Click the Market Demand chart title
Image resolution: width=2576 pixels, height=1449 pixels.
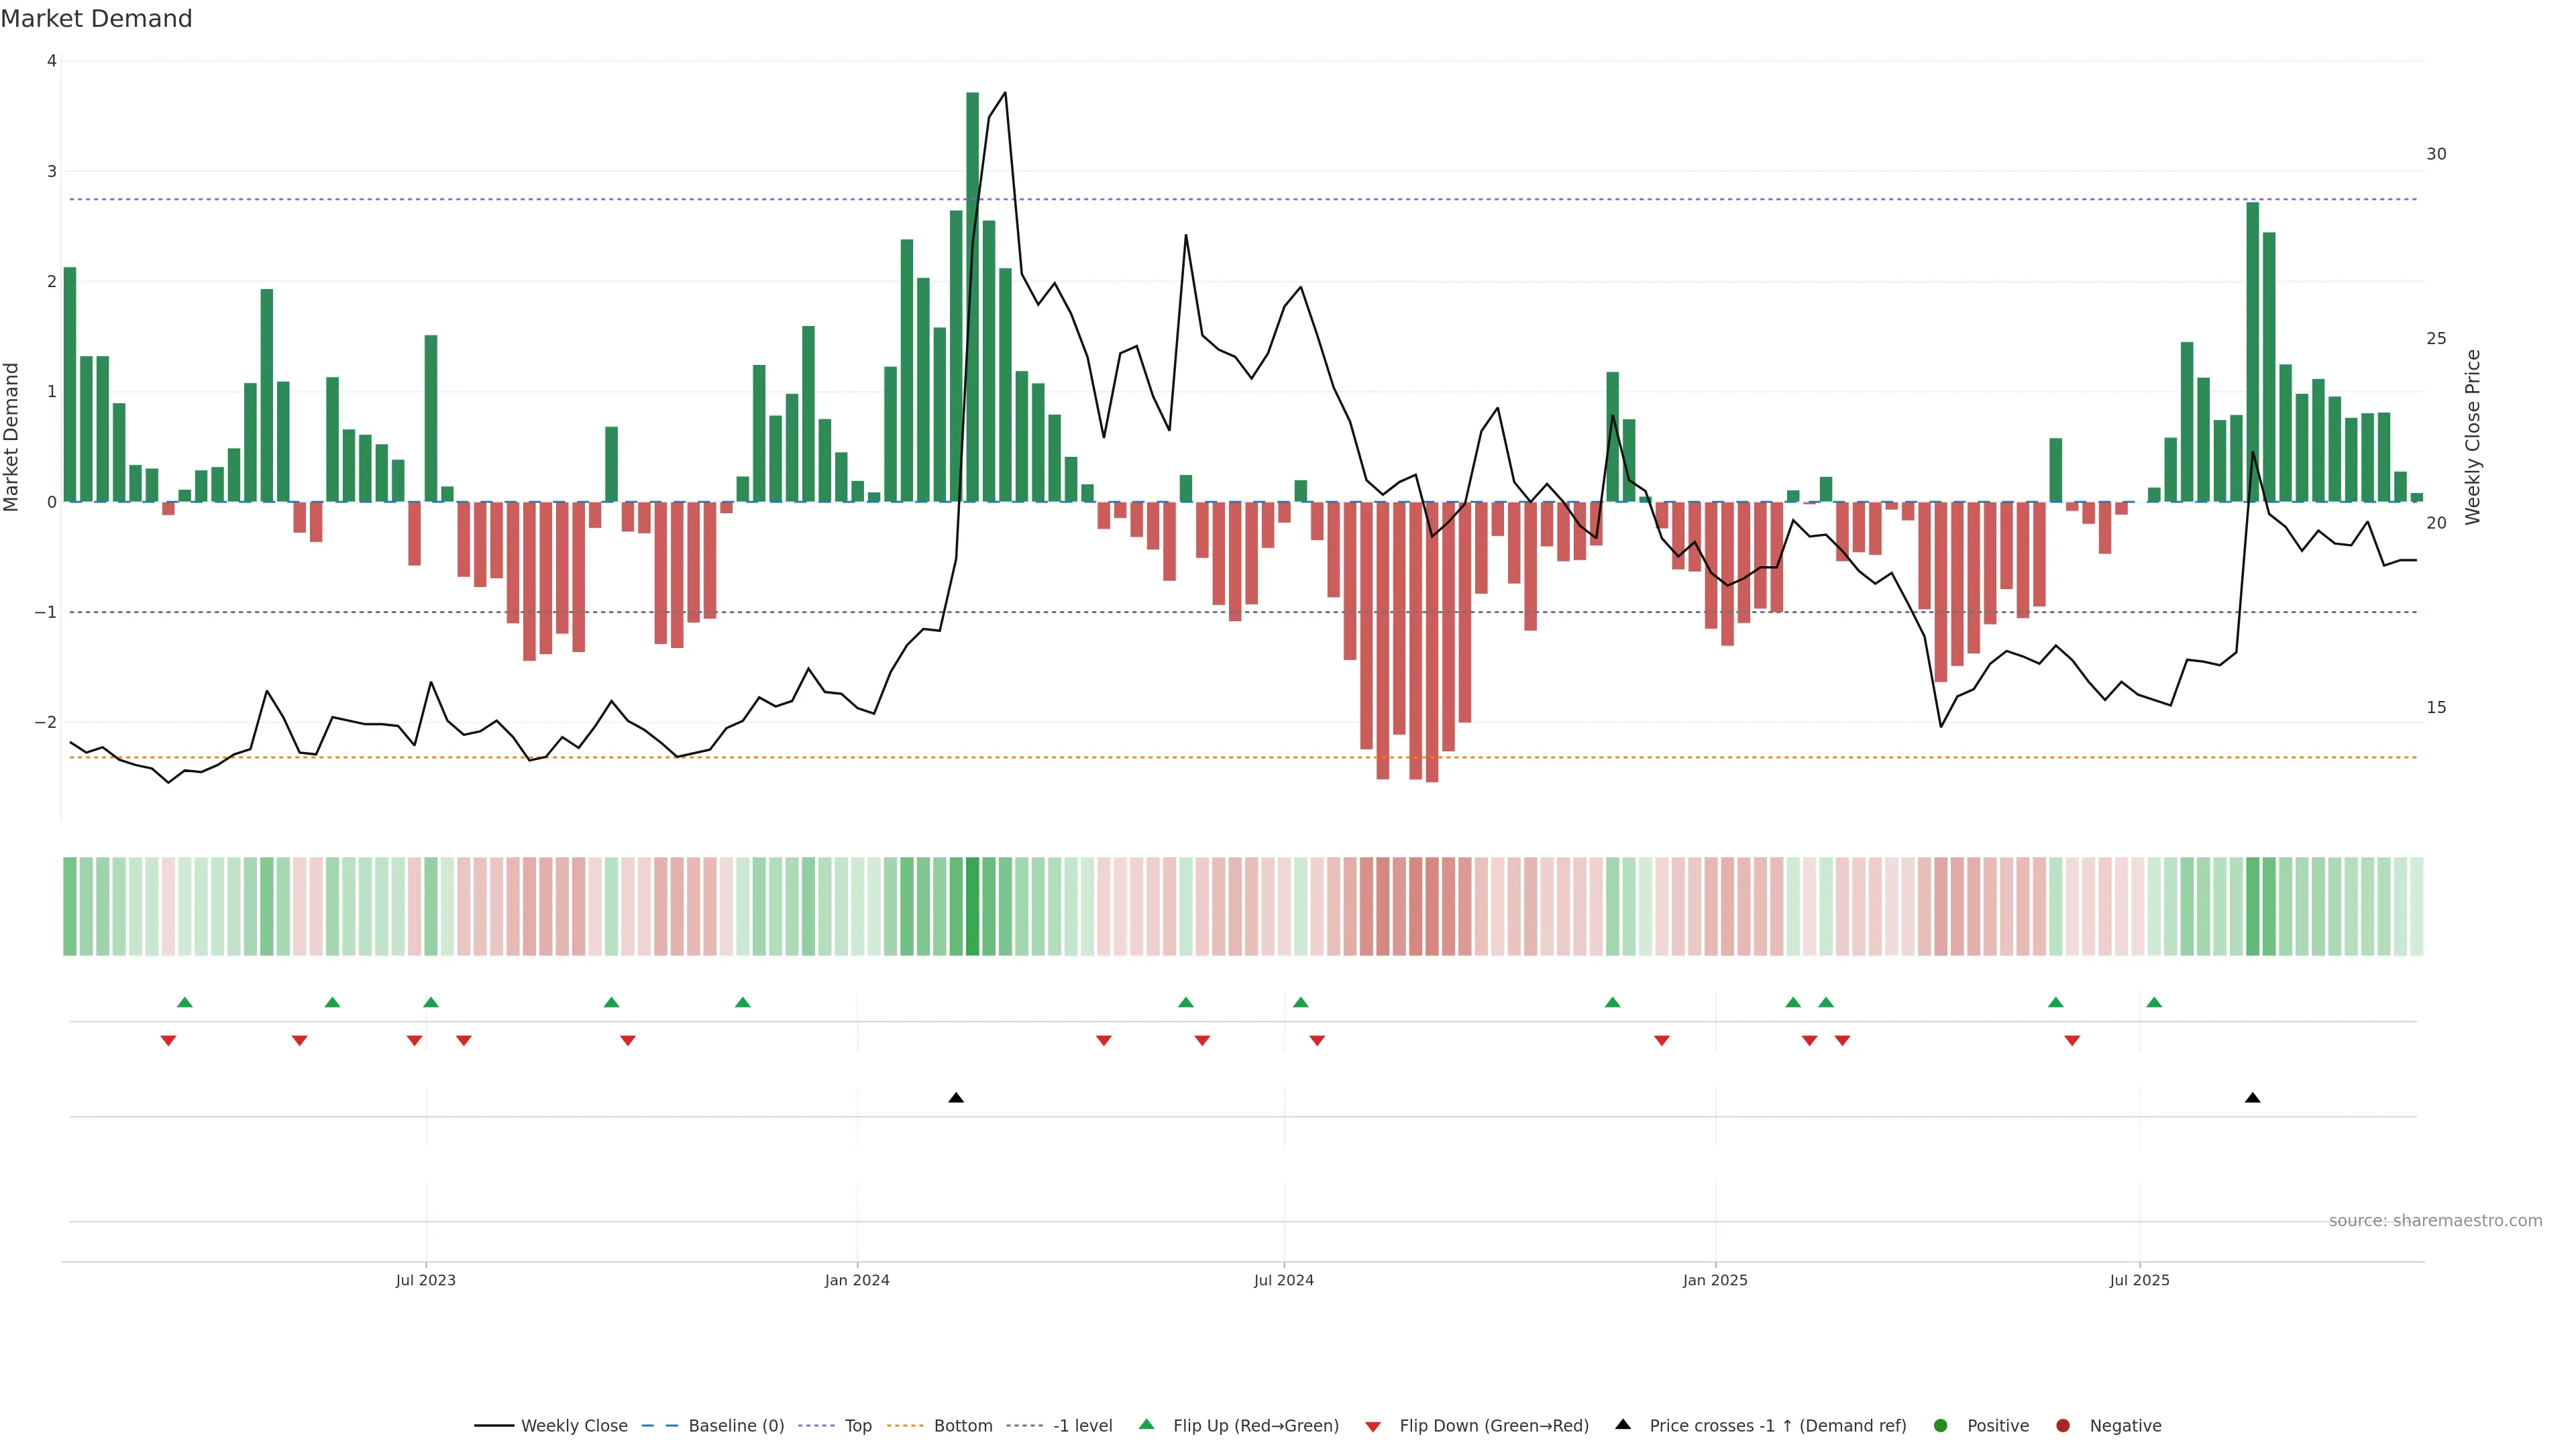[96, 19]
